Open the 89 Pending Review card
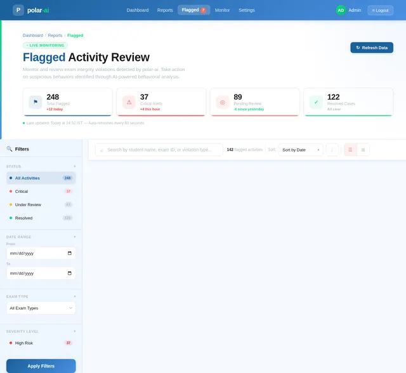Screen dimensions: 406x373 coord(255,102)
